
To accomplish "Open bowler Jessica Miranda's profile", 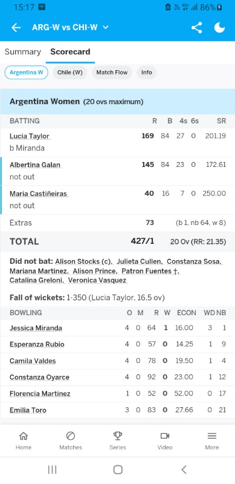I will [x=36, y=328].
